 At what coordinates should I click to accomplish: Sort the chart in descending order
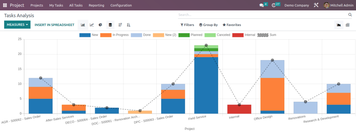(x=120, y=25)
